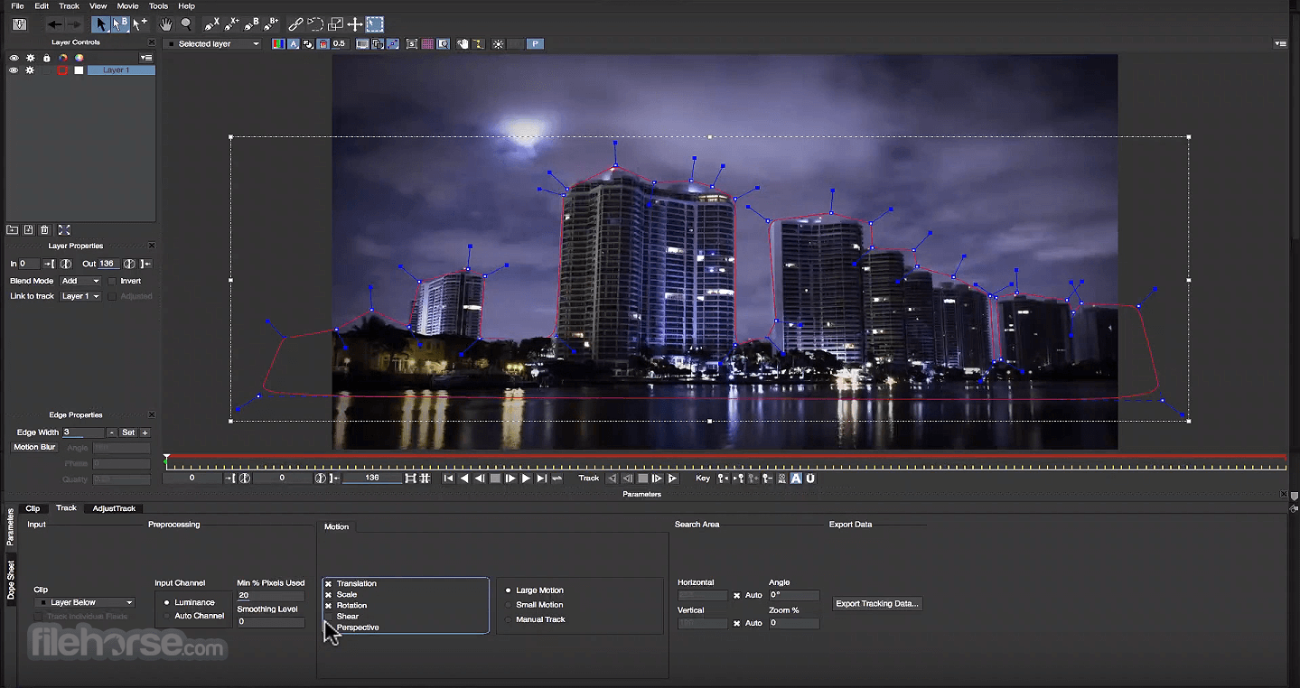Select the Zoom magnifier tool

point(186,24)
